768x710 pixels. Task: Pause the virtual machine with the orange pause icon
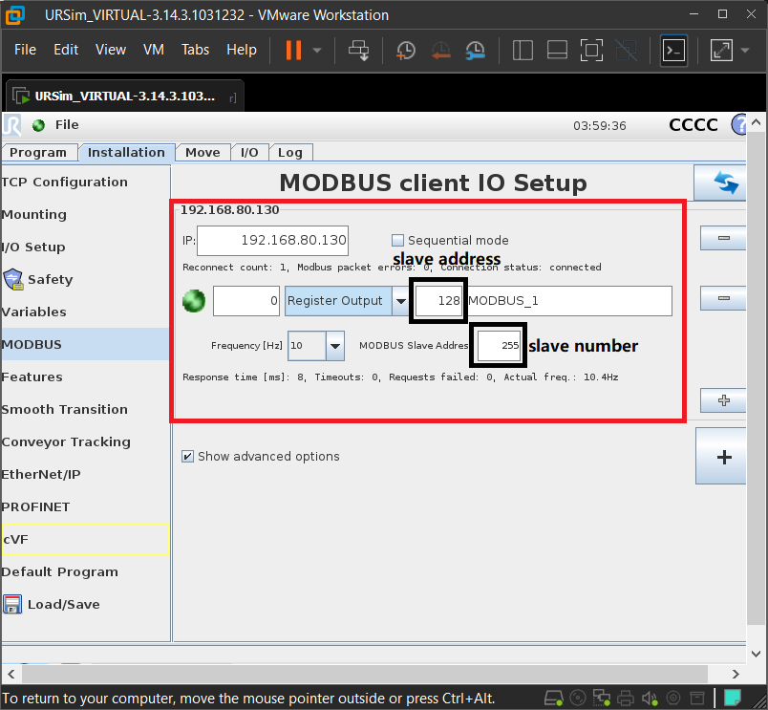point(293,50)
